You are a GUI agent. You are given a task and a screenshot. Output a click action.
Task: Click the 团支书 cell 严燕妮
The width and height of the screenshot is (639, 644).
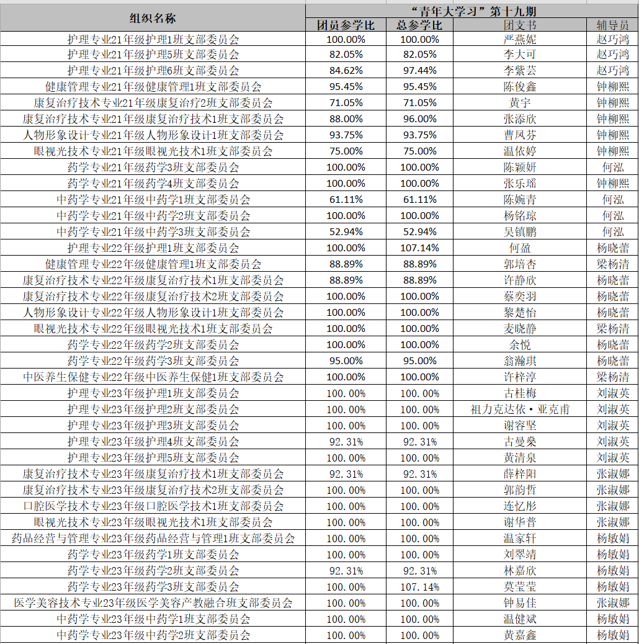(x=519, y=38)
